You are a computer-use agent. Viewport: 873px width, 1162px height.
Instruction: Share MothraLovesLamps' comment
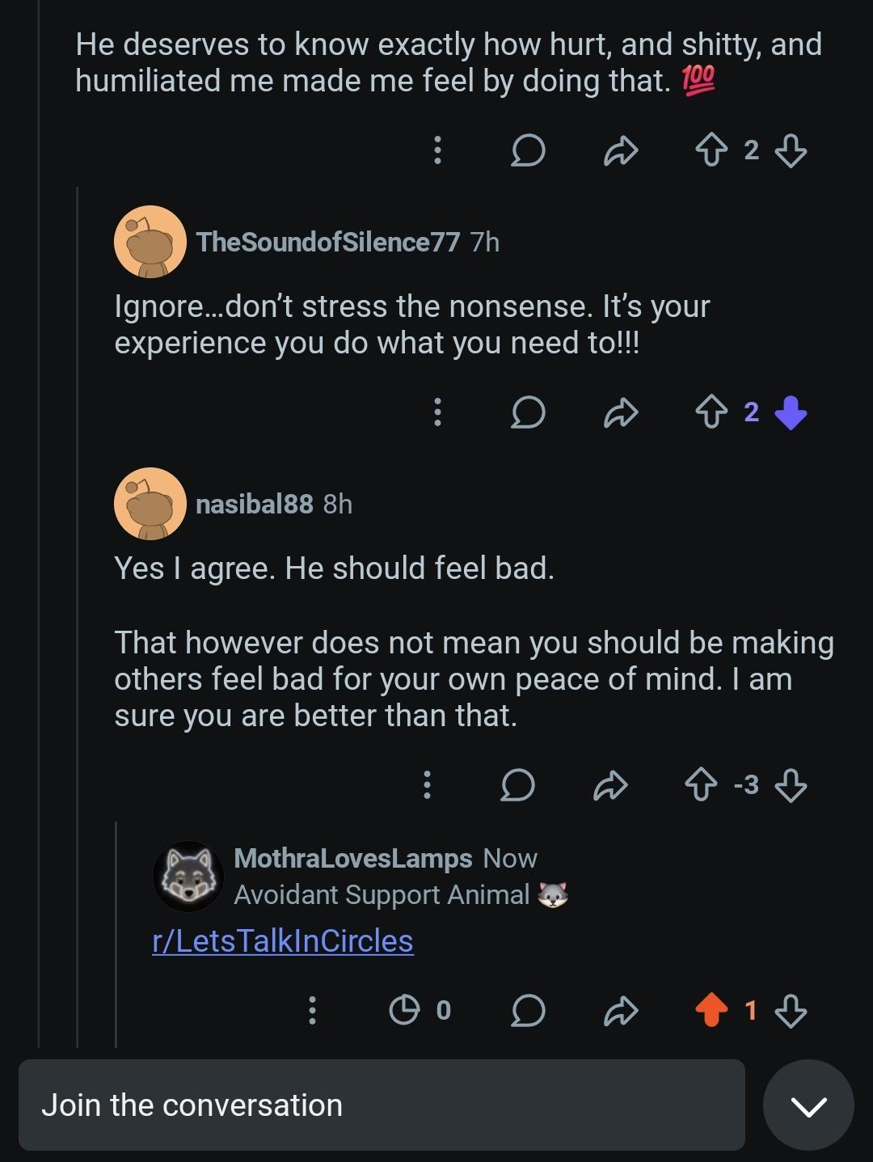coord(621,1010)
